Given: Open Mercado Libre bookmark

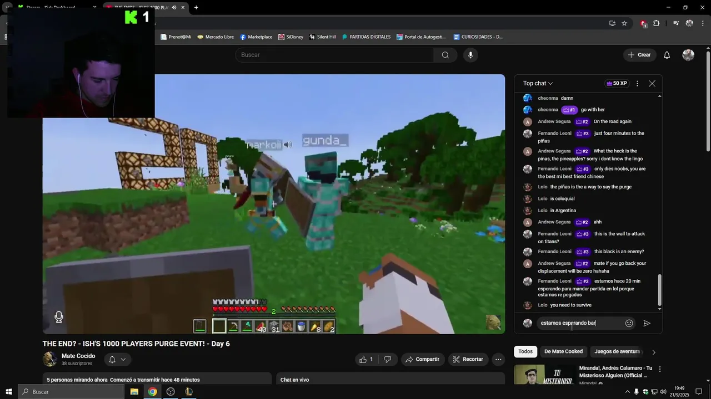Looking at the screenshot, I should tap(216, 37).
